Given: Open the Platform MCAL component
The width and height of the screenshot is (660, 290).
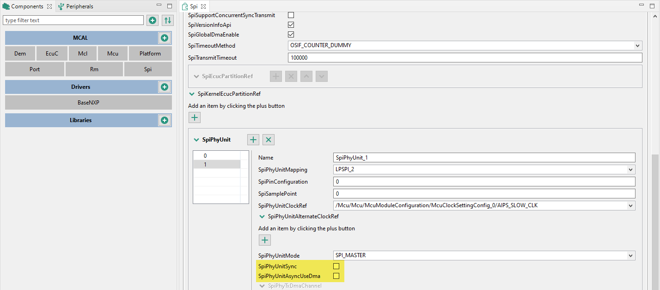Looking at the screenshot, I should pos(150,54).
